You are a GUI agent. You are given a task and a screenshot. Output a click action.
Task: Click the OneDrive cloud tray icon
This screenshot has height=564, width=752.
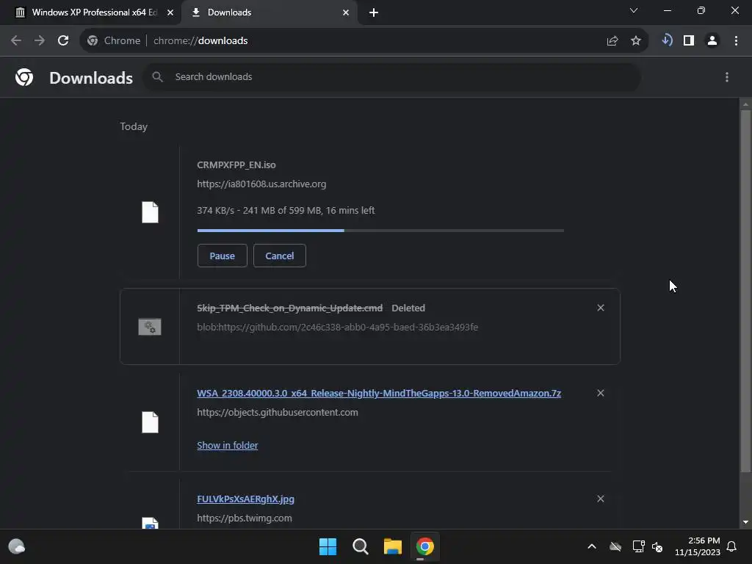pyautogui.click(x=615, y=546)
